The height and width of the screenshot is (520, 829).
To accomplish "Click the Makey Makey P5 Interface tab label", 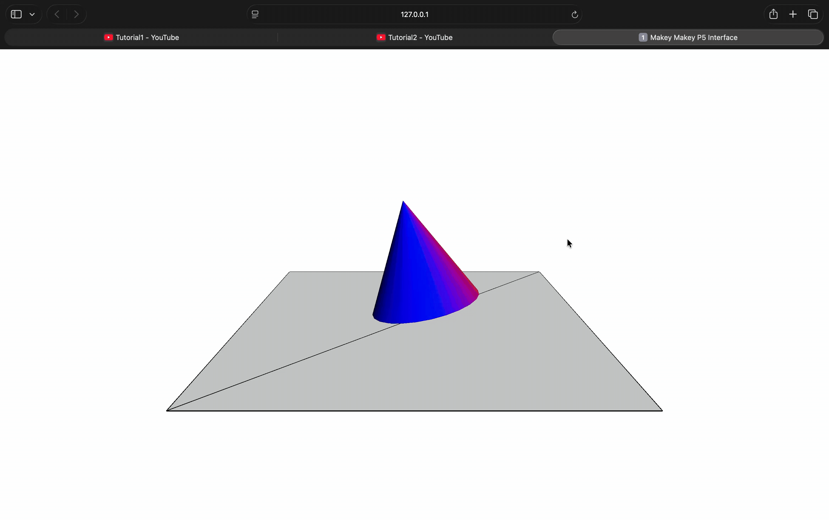I will tap(694, 37).
